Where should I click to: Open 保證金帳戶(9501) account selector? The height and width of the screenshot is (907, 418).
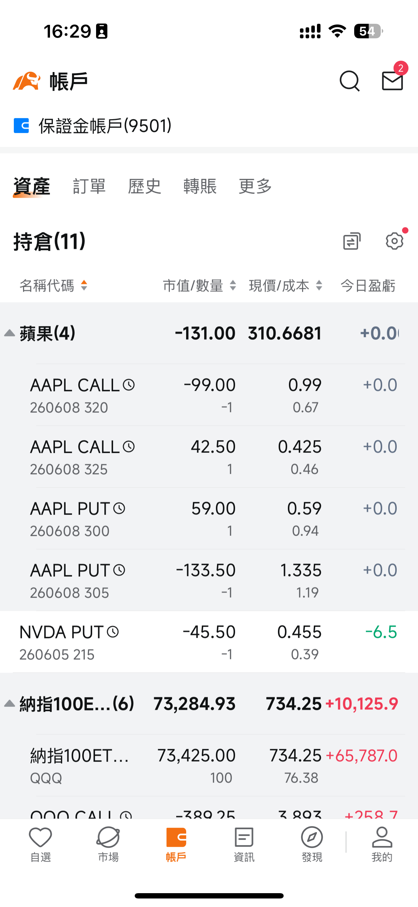[x=93, y=126]
